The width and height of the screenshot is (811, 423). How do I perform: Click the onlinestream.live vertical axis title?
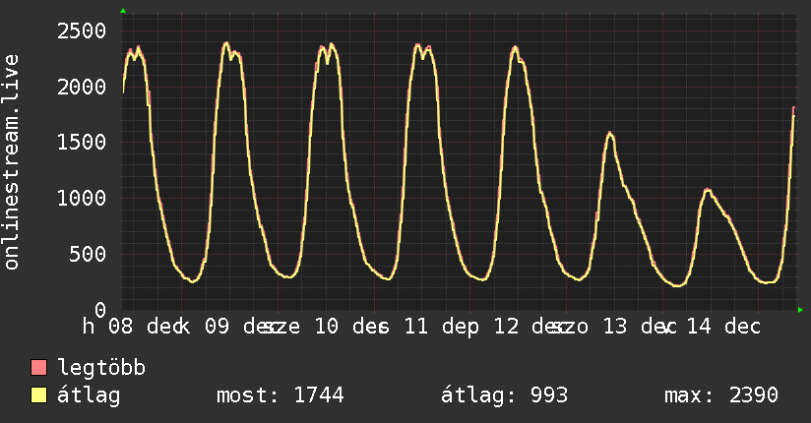click(x=11, y=162)
